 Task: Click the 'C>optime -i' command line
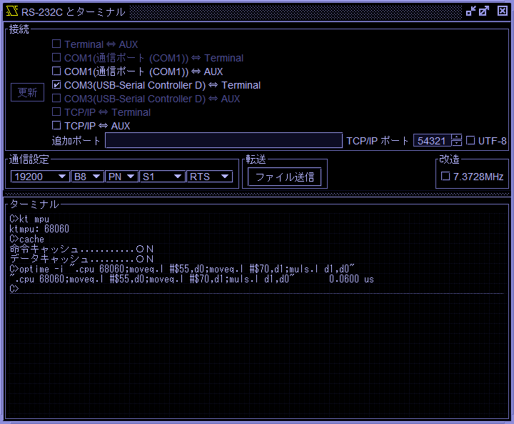point(182,270)
